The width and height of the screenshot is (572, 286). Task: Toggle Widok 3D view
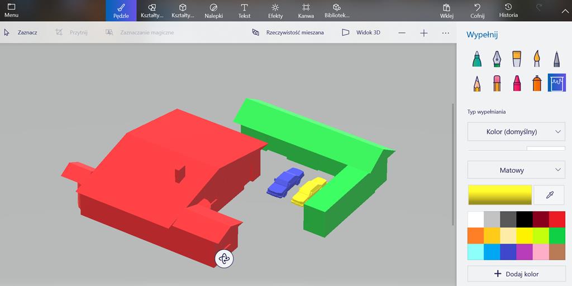point(361,32)
